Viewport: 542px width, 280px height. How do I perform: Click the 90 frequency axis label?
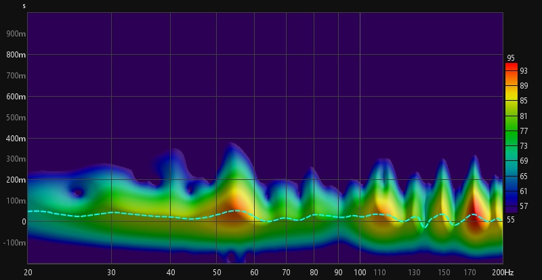(338, 273)
